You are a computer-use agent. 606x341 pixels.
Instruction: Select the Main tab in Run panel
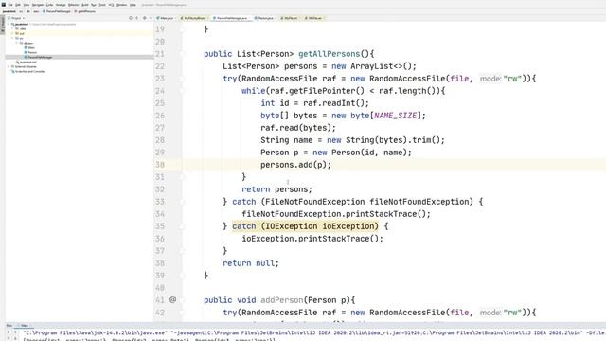25,326
